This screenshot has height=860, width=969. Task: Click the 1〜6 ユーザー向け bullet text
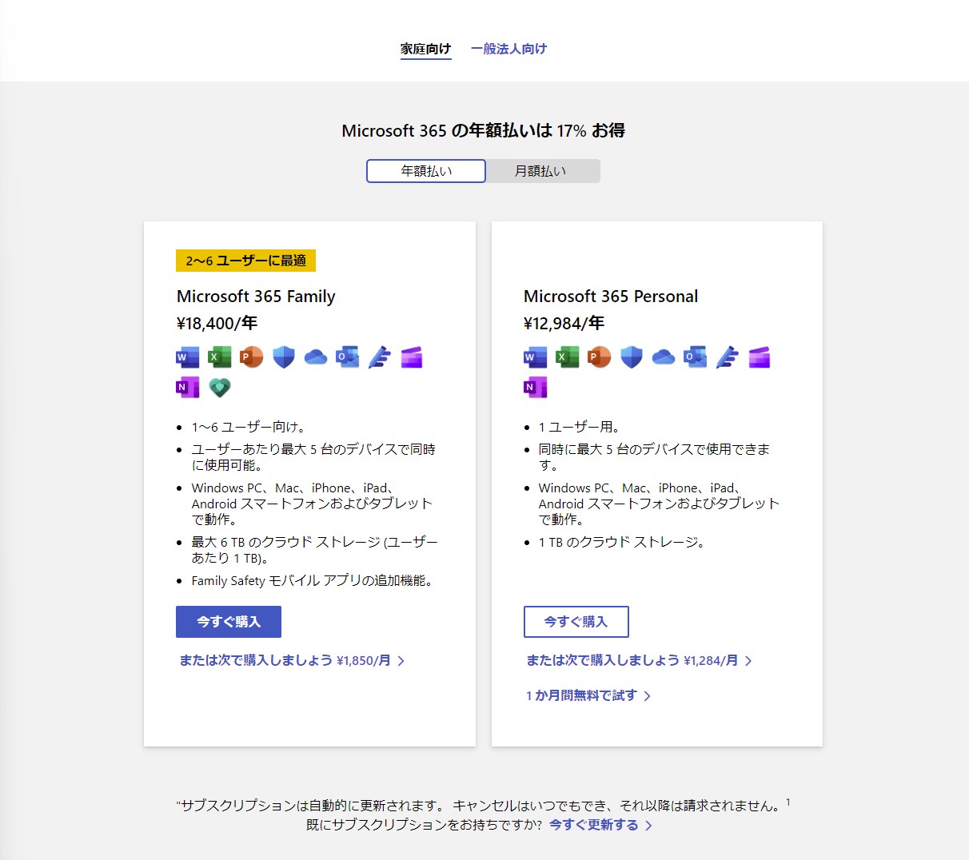249,427
